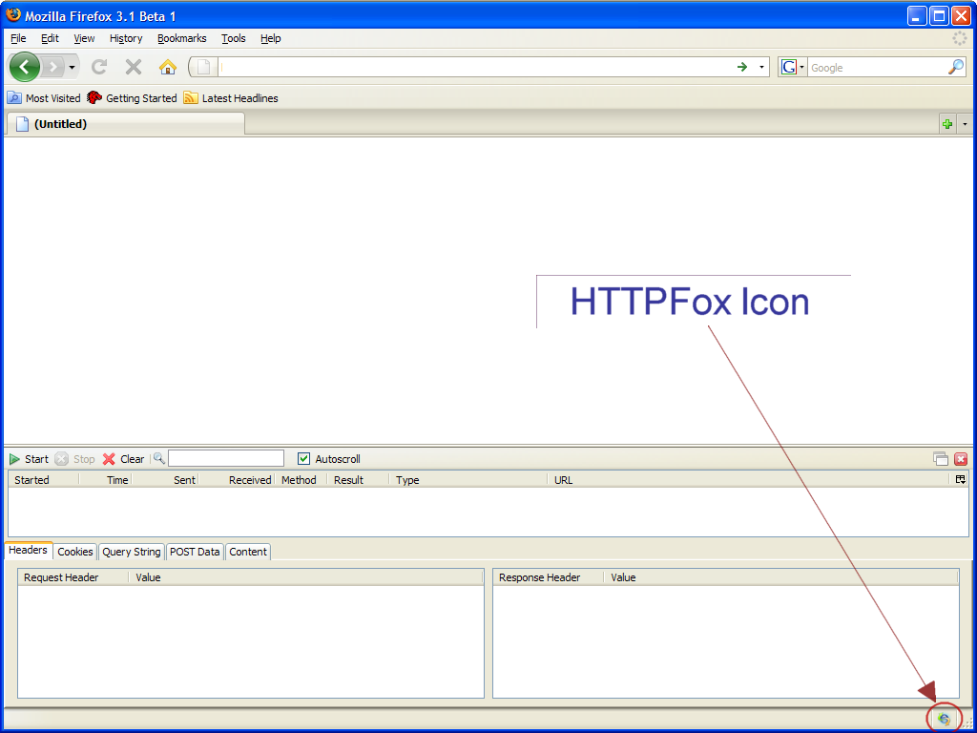Open a new tab with plus icon
The image size is (977, 733).
946,124
